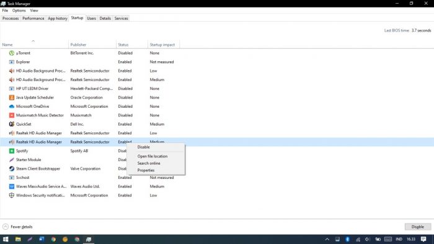Click the HP UT LEDM Driver icon
This screenshot has width=434, height=244.
pyautogui.click(x=11, y=89)
